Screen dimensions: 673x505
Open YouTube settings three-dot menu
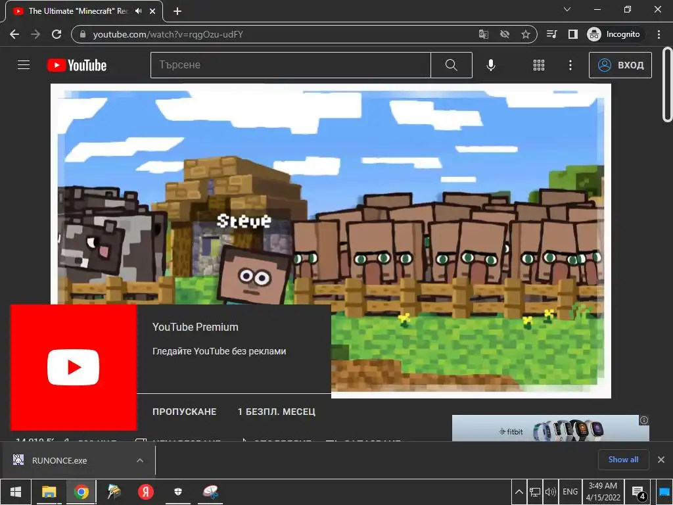click(x=570, y=65)
